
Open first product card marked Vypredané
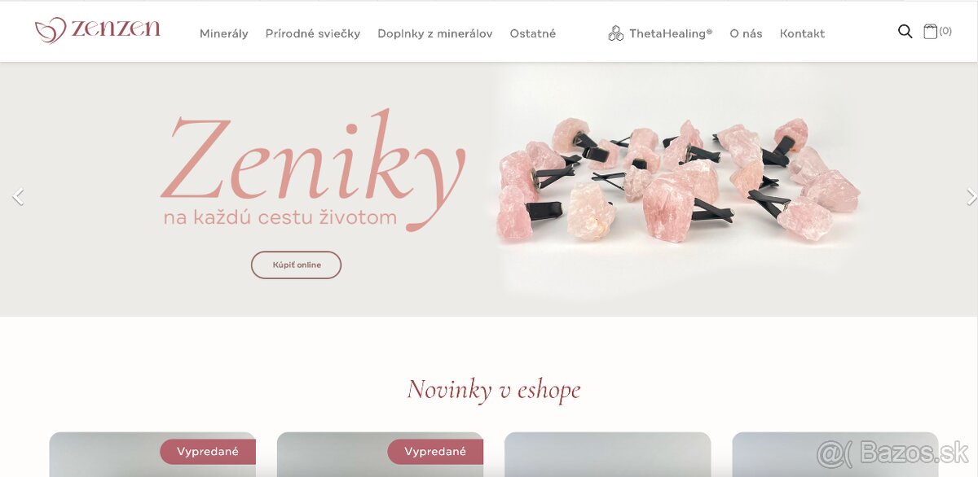(152, 454)
